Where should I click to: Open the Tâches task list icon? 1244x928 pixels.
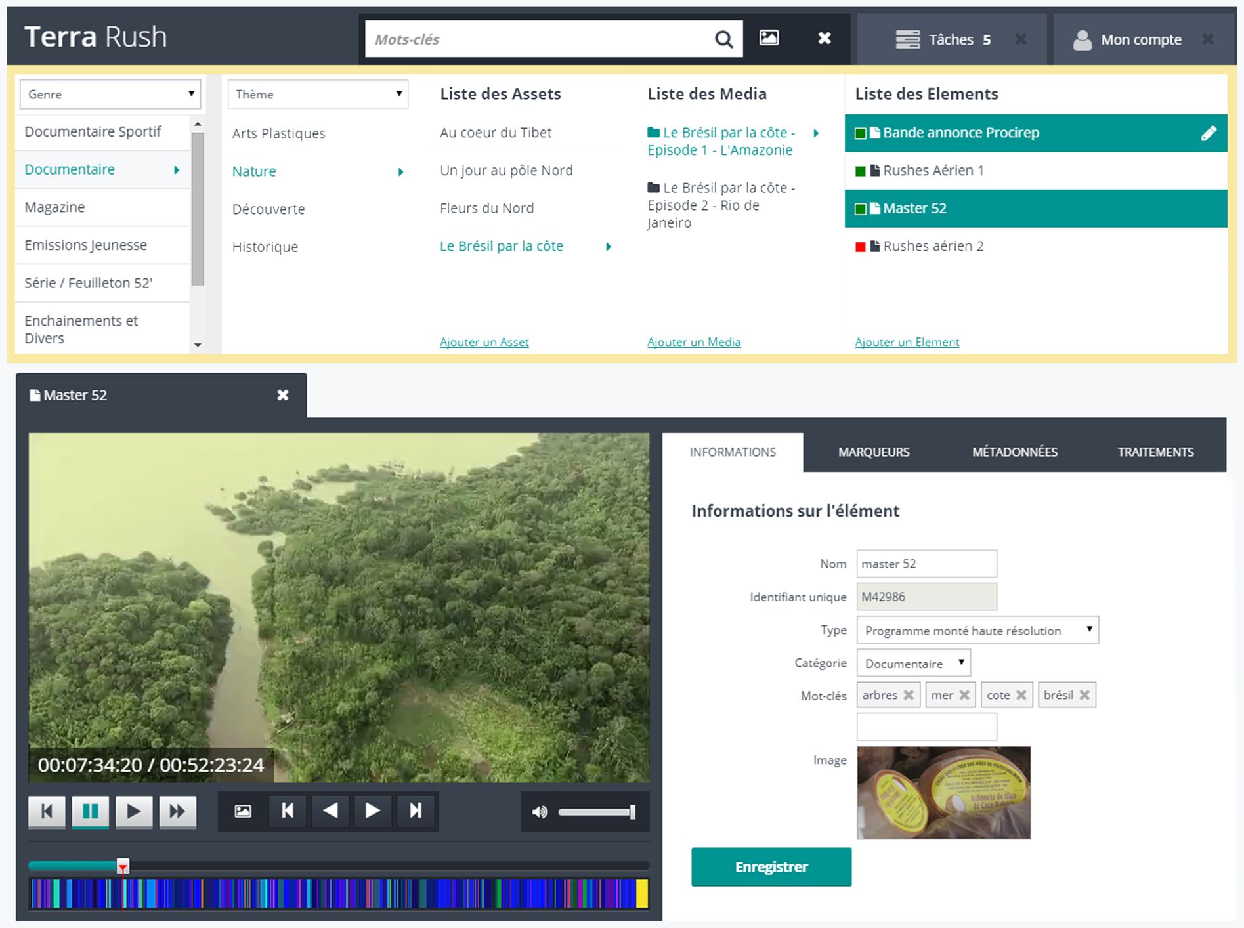pos(907,39)
